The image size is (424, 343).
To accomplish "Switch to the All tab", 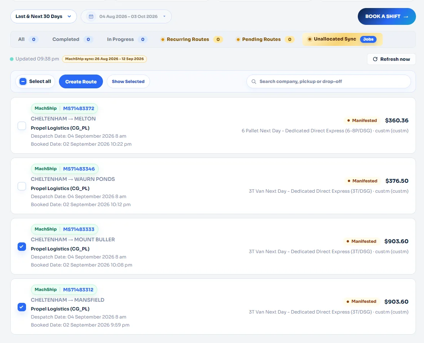I will pos(28,39).
